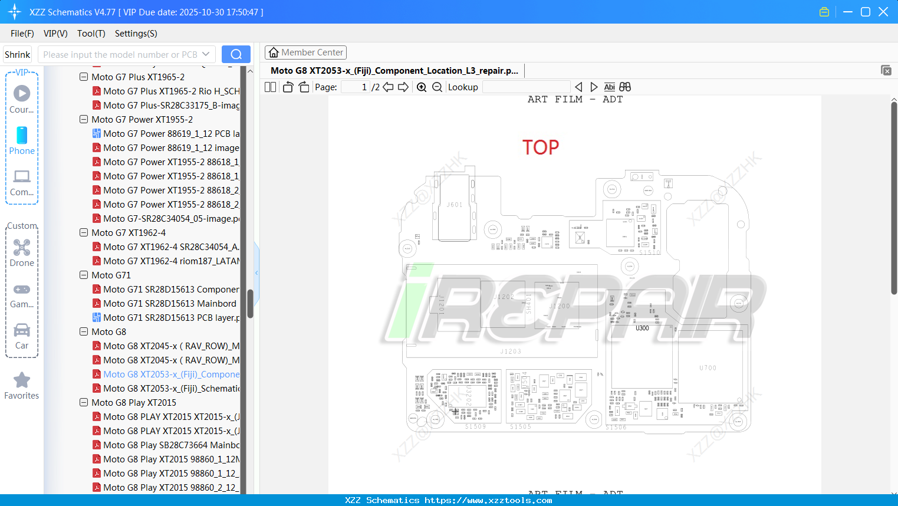Select the two-page layout view icon
This screenshot has width=898, height=506.
(269, 87)
